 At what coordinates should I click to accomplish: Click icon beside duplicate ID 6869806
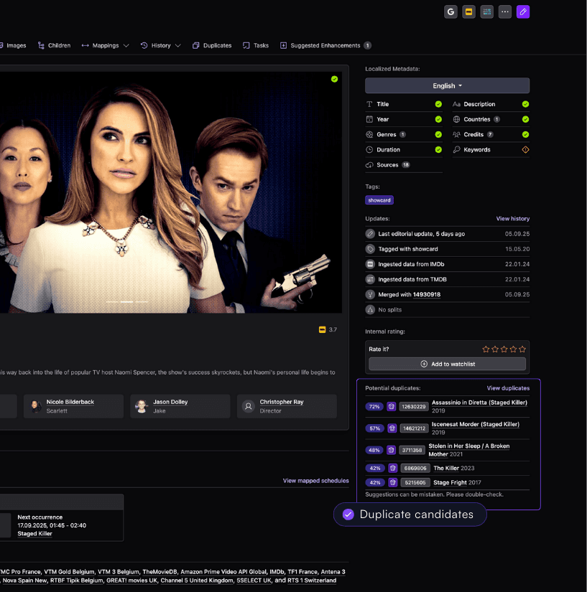click(393, 468)
